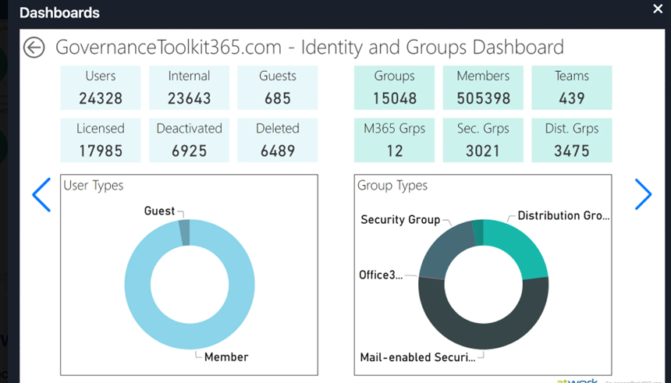Advance to next dashboard with right chevron
The image size is (671, 383).
pyautogui.click(x=643, y=195)
